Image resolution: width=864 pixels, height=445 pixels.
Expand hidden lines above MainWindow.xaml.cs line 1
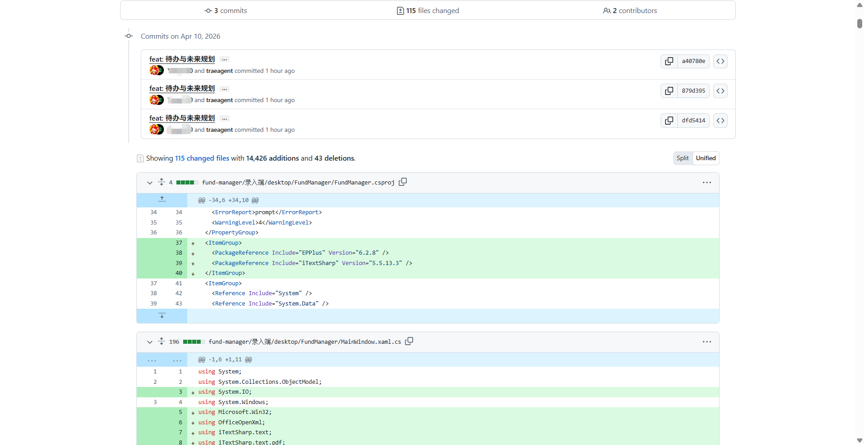[162, 360]
